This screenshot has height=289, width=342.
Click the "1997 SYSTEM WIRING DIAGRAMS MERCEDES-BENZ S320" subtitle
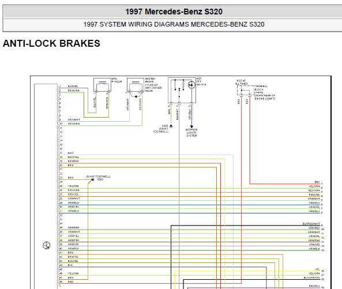point(174,24)
